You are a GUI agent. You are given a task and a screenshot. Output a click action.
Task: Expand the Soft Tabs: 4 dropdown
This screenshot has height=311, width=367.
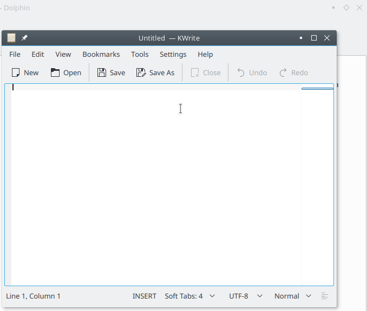[x=189, y=296]
